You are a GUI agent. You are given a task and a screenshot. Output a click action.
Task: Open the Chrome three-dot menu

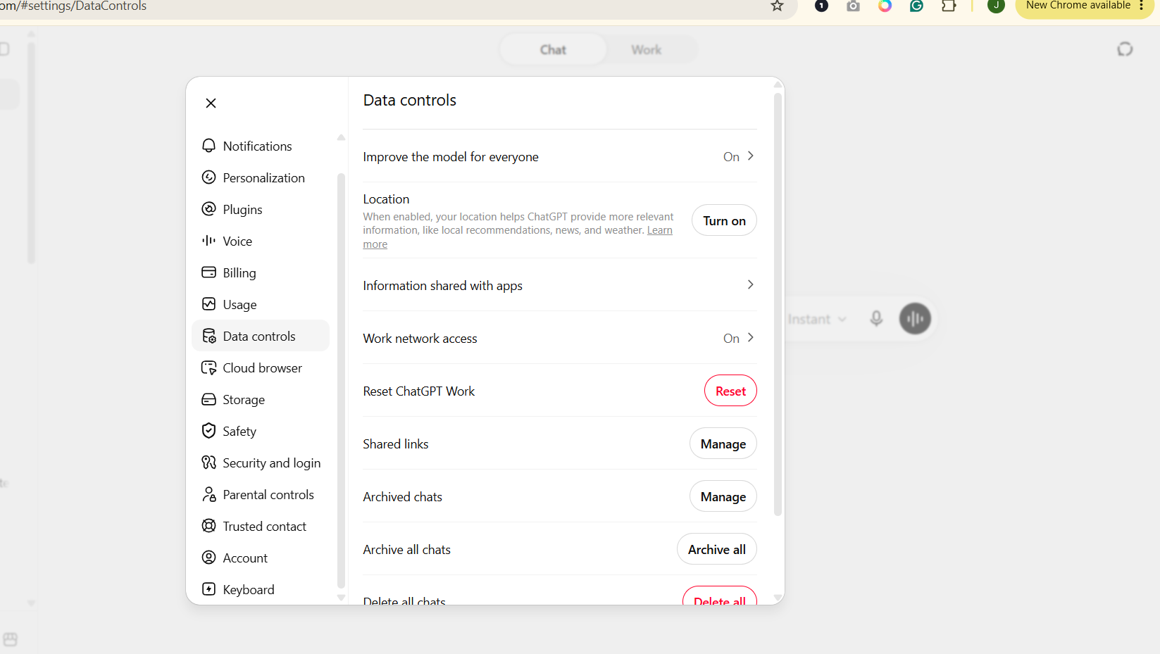(1141, 6)
